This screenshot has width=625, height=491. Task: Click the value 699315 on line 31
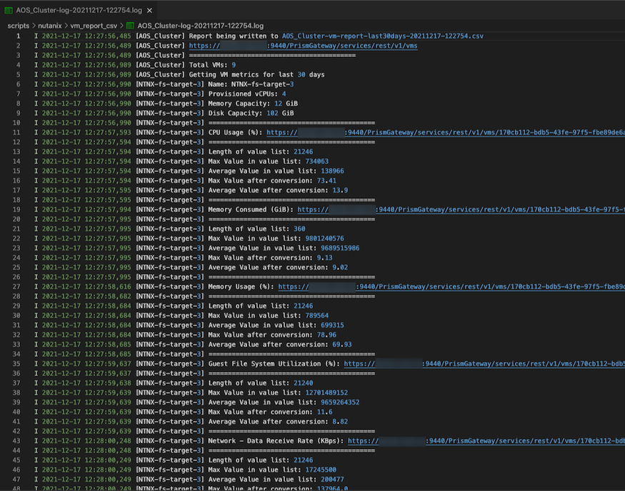tap(332, 325)
